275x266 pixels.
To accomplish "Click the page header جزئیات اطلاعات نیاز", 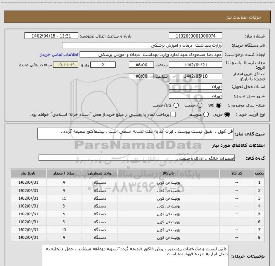I will click(243, 17).
